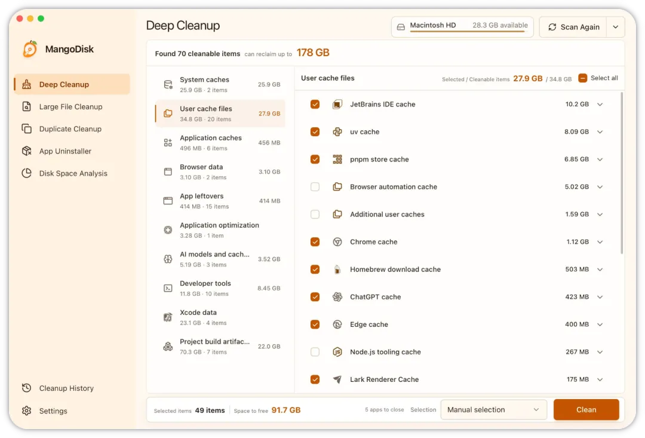This screenshot has height=438, width=645.
Task: Click the orange Clean button
Action: coord(586,409)
